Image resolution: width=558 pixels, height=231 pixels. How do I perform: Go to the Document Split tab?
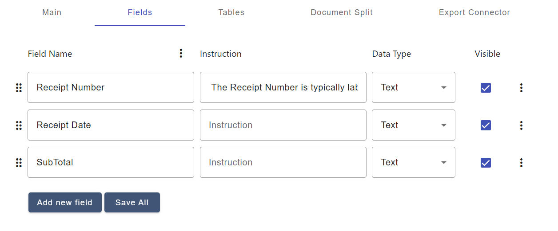(x=342, y=12)
